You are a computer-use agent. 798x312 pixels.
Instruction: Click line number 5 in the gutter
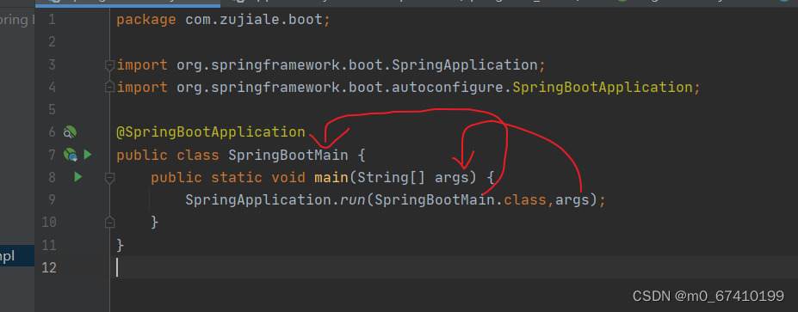coord(52,110)
